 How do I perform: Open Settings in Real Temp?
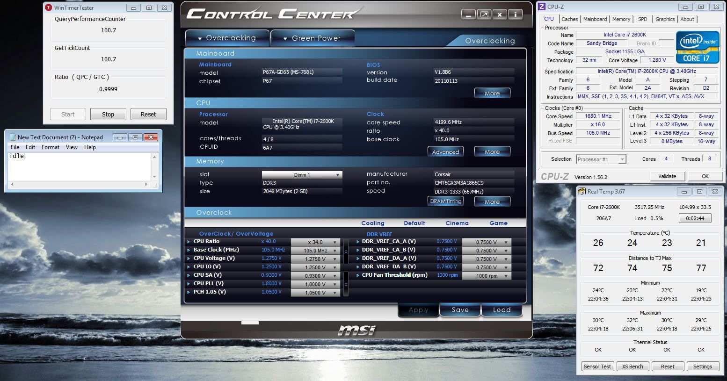pyautogui.click(x=702, y=367)
